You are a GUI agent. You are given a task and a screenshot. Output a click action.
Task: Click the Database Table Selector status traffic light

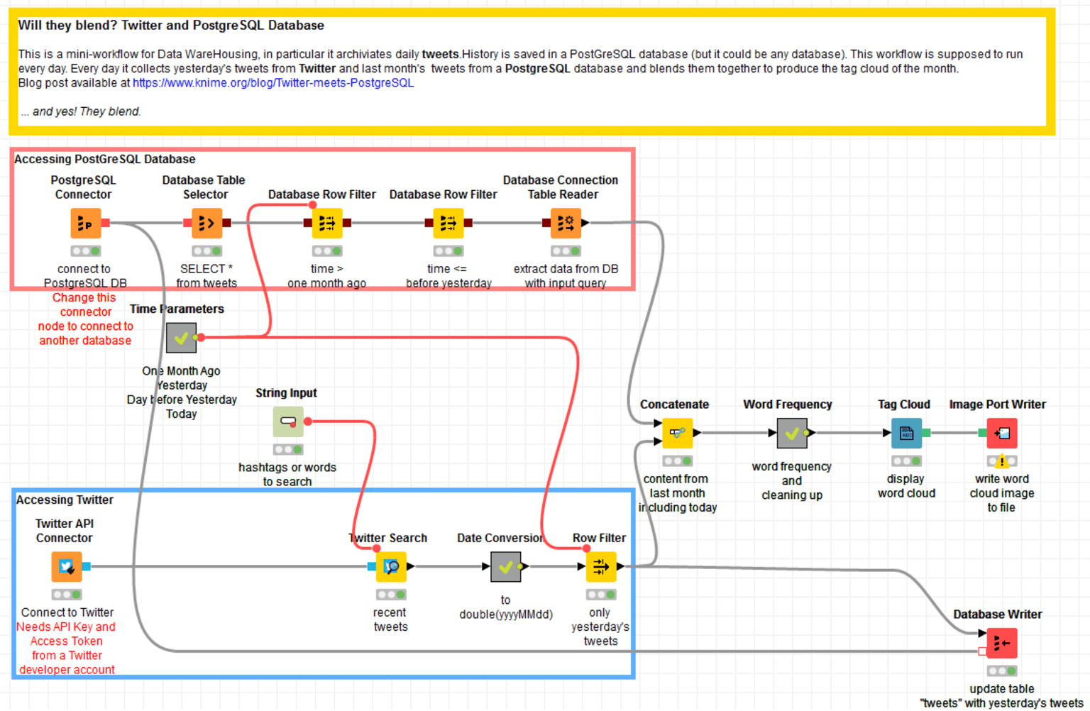pos(207,251)
